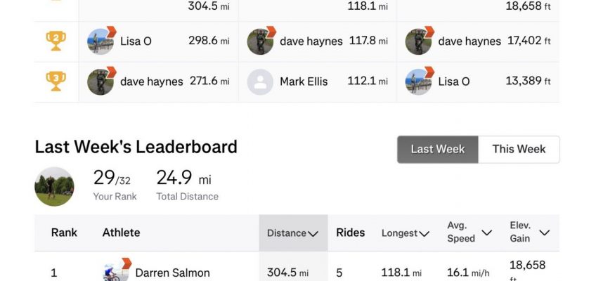Open Lisa O's avatar in second place row
The image size is (596, 281).
click(x=101, y=41)
